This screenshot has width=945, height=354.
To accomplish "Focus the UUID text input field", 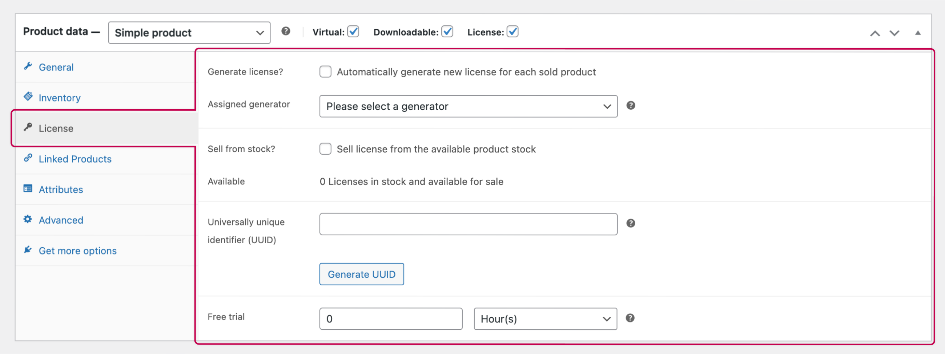I will [469, 224].
